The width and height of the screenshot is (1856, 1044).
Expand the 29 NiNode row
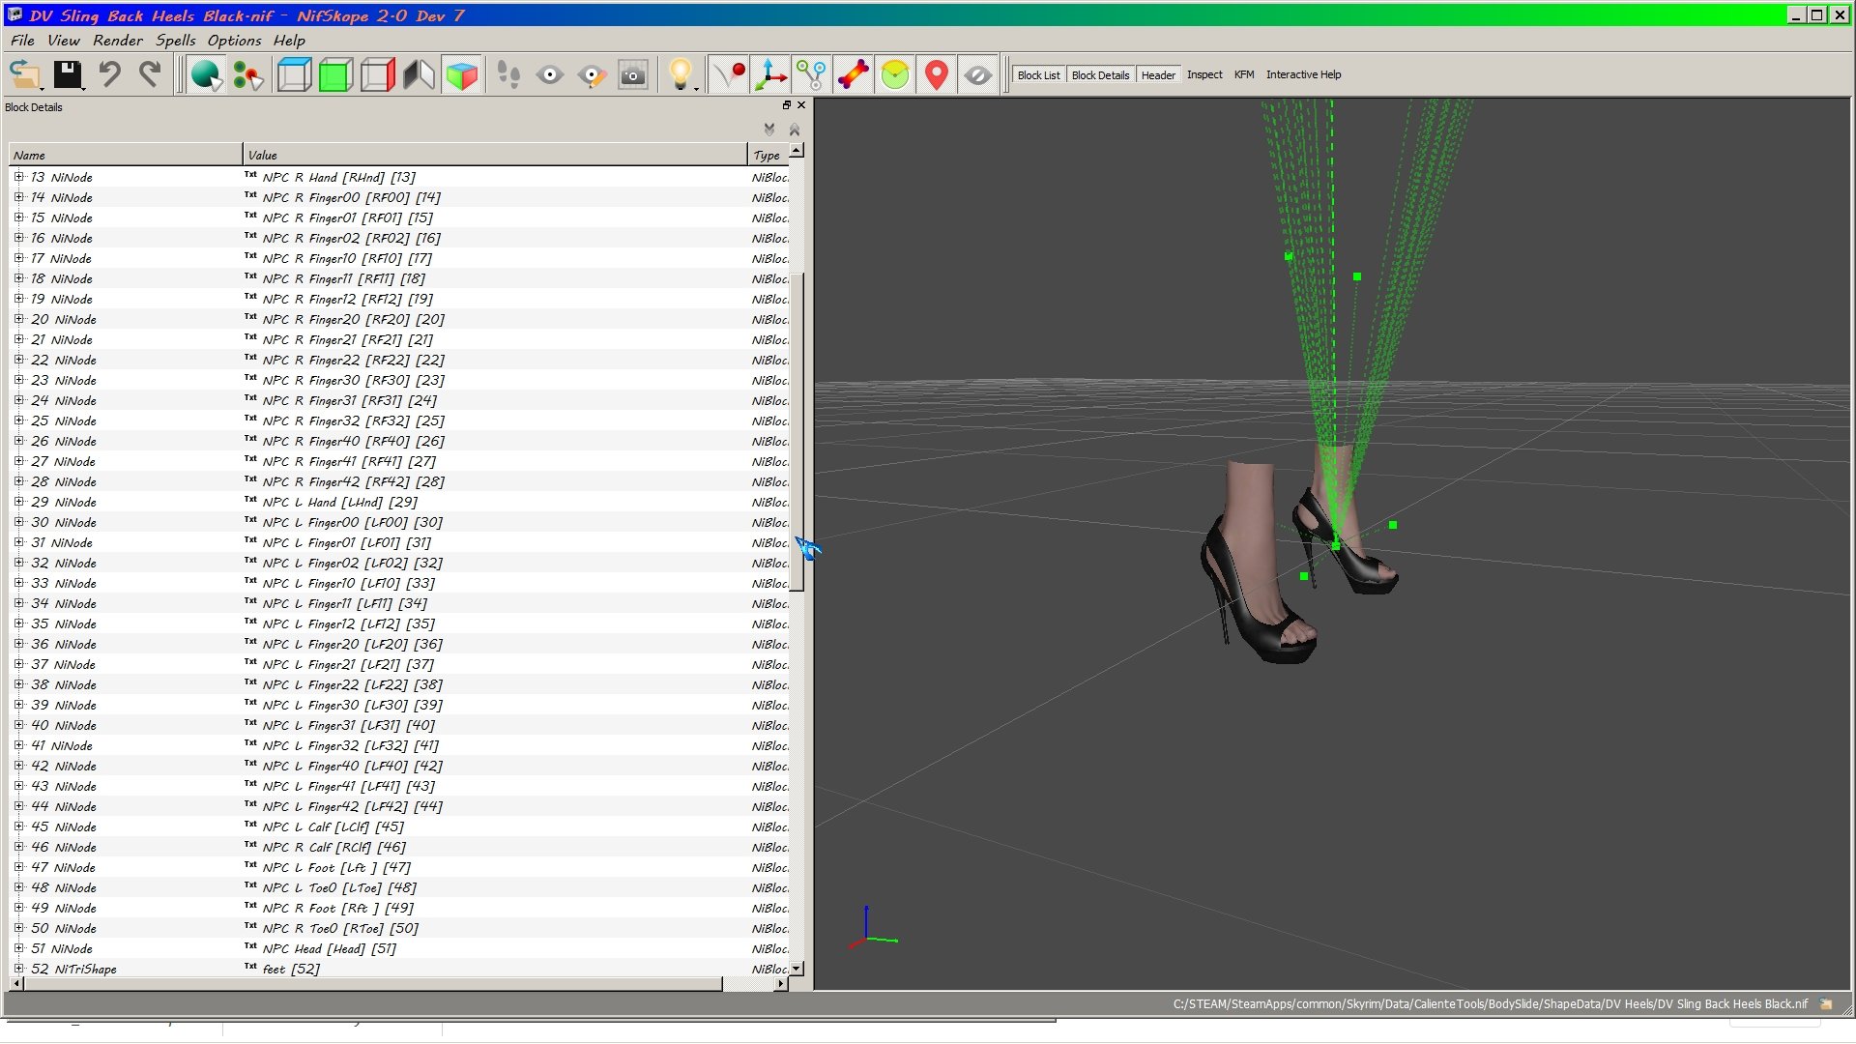click(x=18, y=502)
